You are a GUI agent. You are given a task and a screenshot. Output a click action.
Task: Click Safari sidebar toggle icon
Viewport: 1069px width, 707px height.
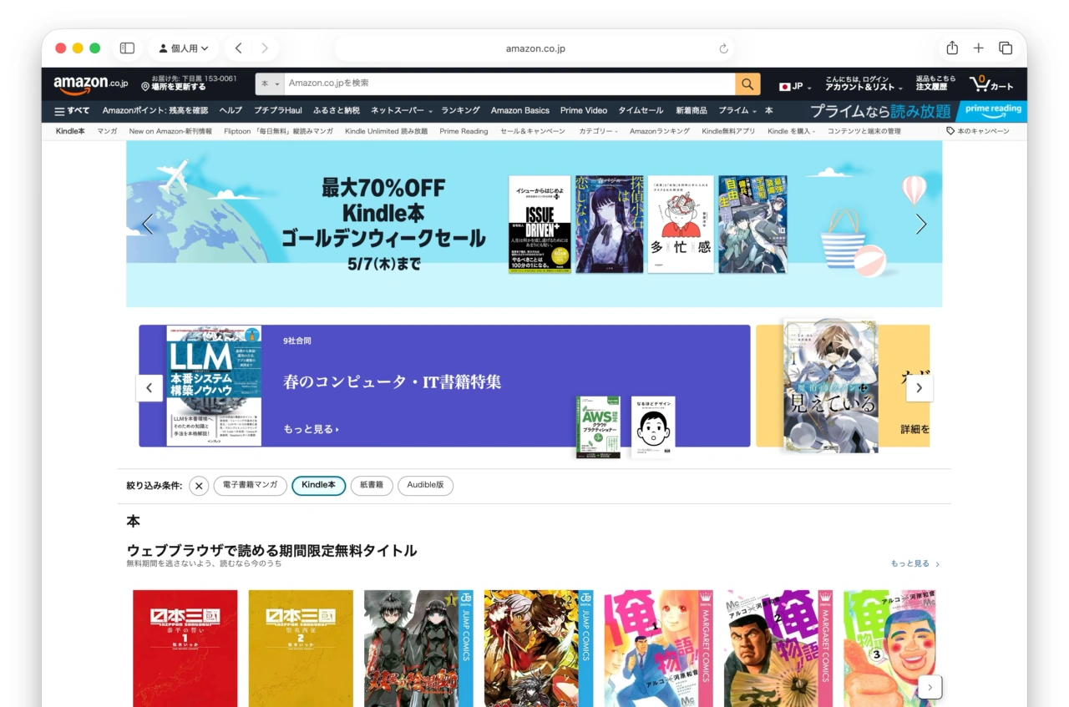[x=127, y=48]
